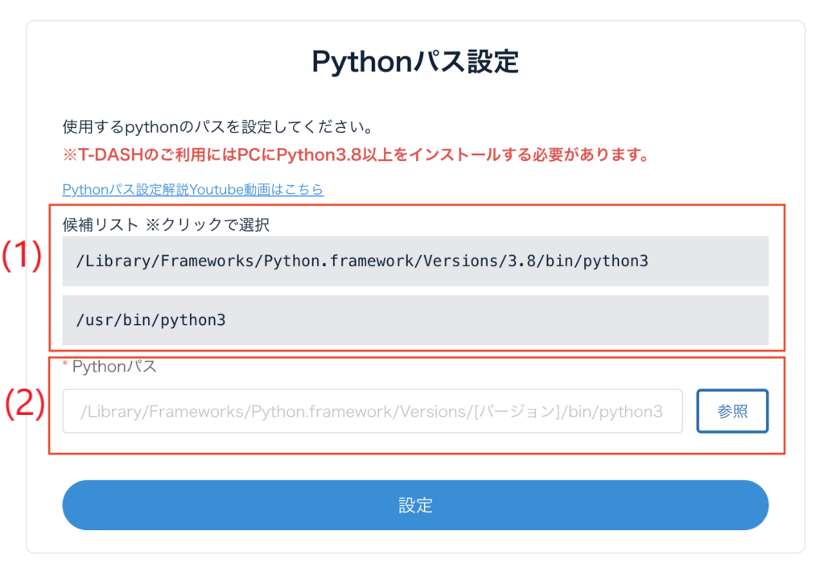Viewport: 824px width, 572px height.
Task: Click the red T-DASH Python3.8 requirement warning
Action: click(x=356, y=154)
